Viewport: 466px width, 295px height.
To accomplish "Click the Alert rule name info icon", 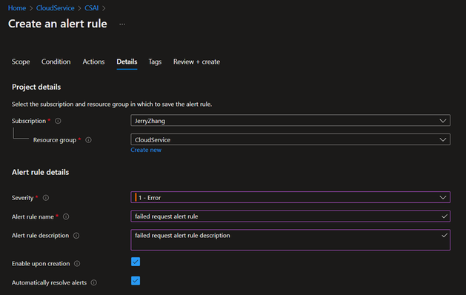I will [x=66, y=216].
